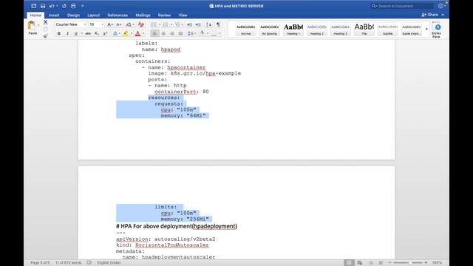Screen dimensions: 473x266
Task: Click the Search in Document field
Action: (402, 6)
